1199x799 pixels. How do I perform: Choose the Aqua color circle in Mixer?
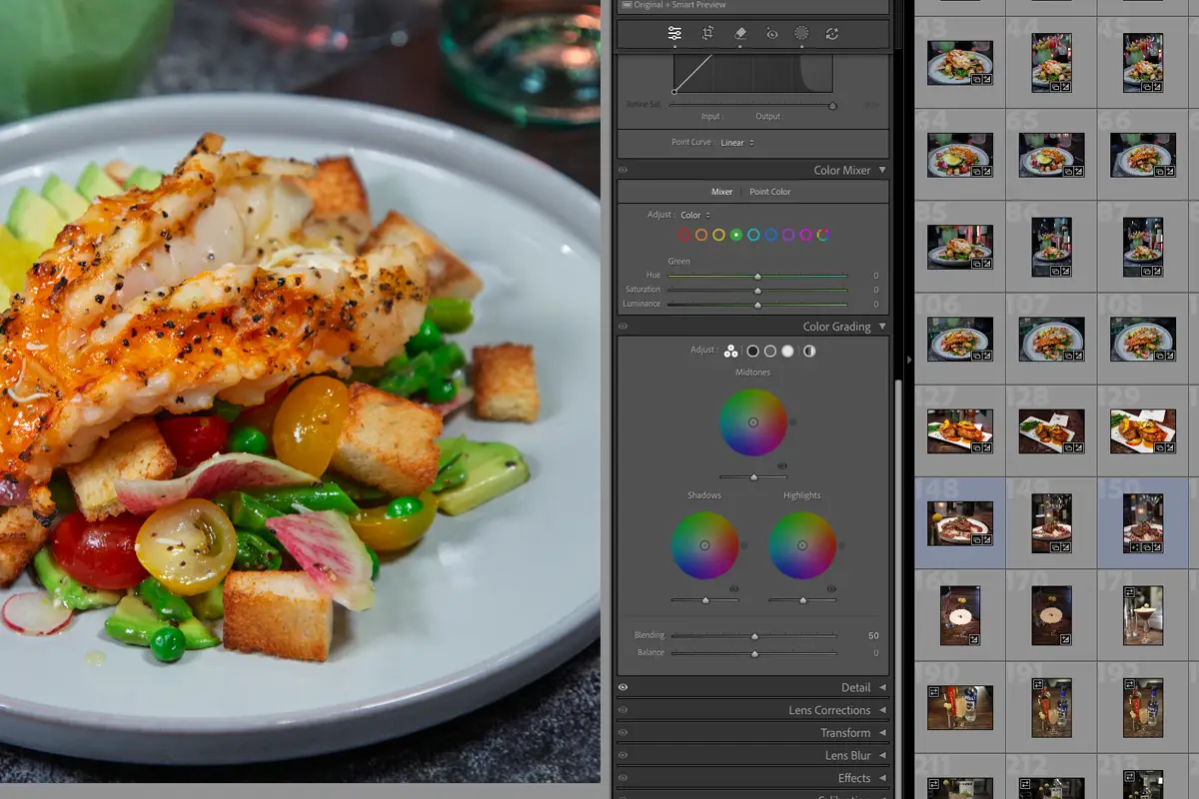[x=753, y=235]
